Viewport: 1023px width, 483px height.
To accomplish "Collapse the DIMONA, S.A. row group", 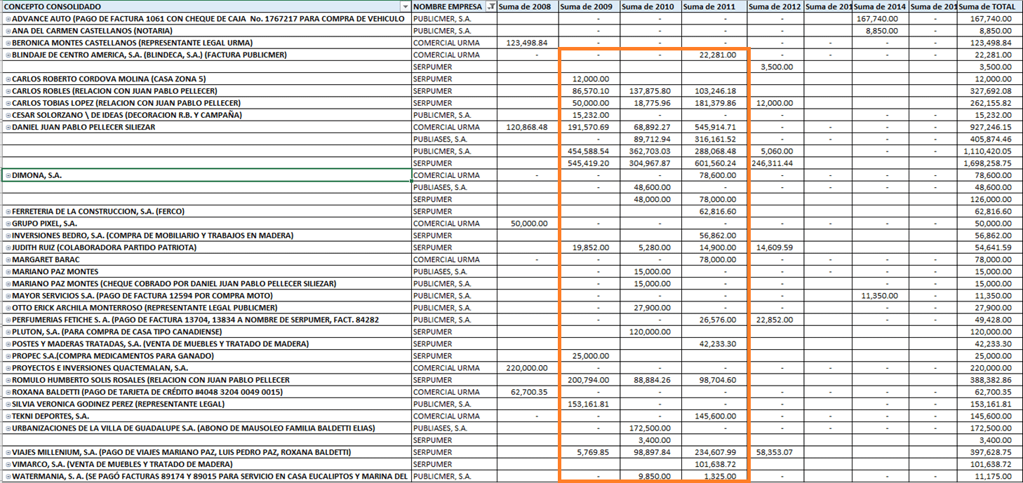I will click(x=8, y=175).
